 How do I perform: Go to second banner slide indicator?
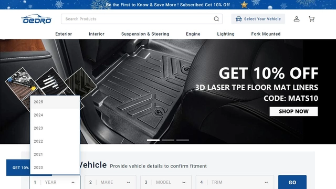168,140
